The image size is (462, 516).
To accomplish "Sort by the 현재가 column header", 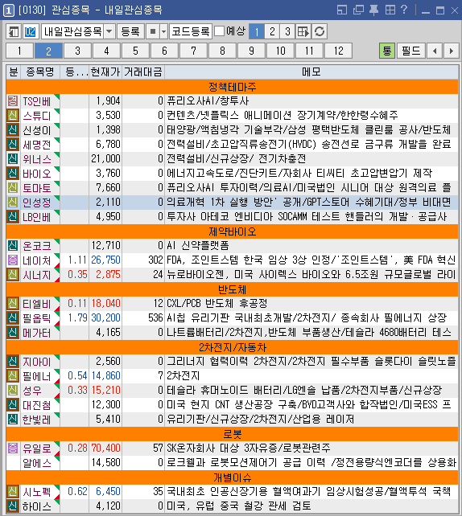I will pos(105,72).
